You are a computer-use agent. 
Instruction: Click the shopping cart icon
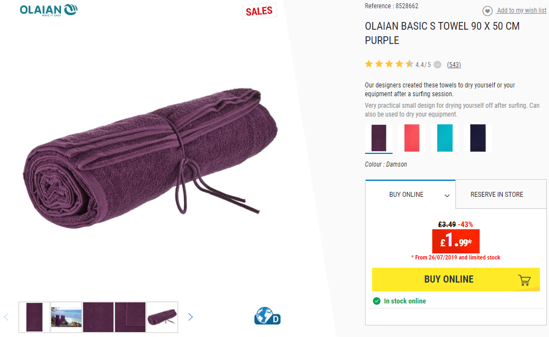coord(524,280)
